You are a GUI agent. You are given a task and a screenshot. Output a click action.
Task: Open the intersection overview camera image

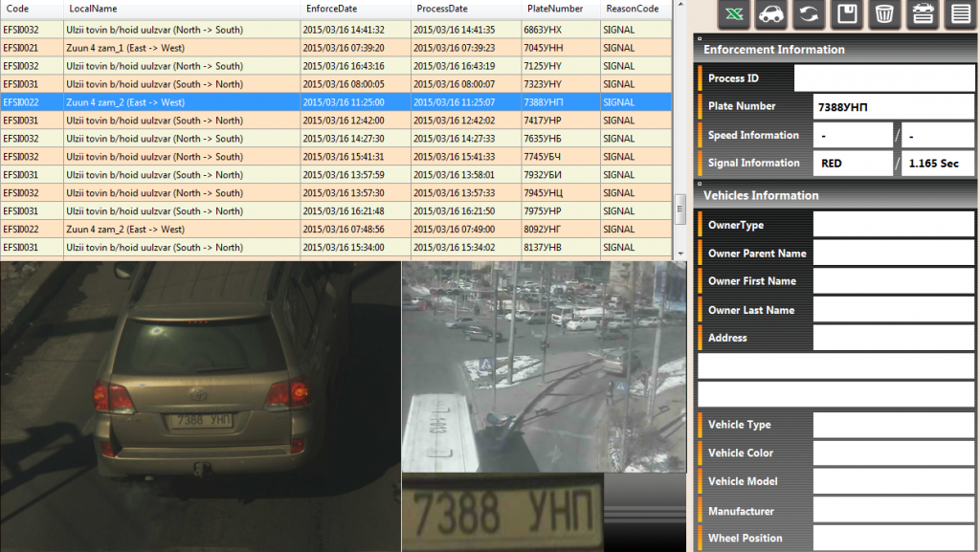click(544, 365)
